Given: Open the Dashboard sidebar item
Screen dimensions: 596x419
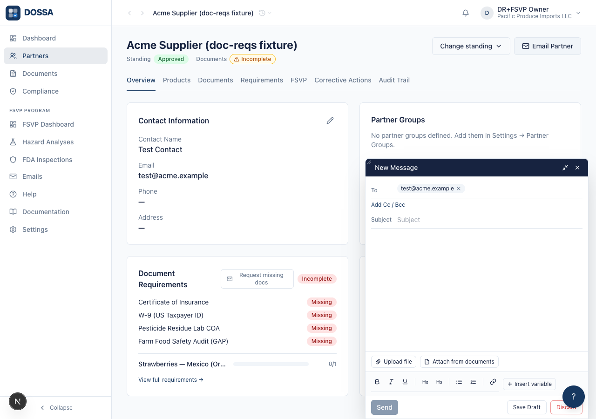Looking at the screenshot, I should coord(55,38).
